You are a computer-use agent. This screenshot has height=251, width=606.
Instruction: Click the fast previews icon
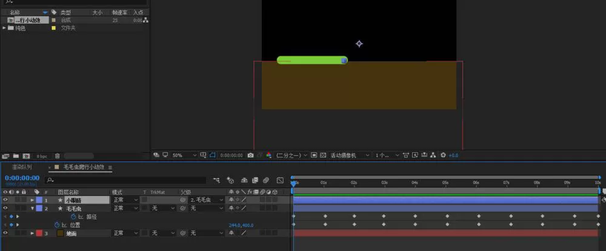point(415,155)
